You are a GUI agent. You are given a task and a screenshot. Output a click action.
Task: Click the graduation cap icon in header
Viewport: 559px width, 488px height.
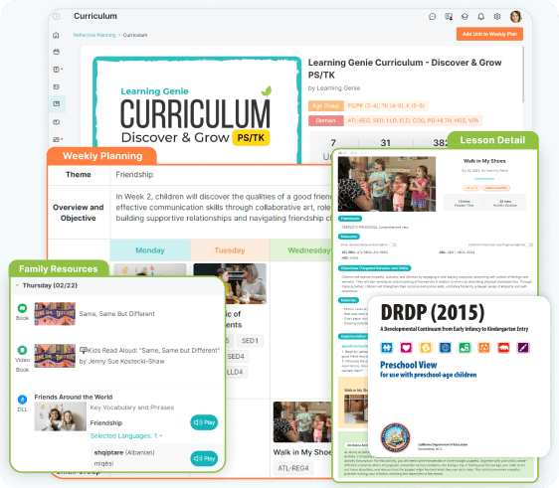(465, 16)
